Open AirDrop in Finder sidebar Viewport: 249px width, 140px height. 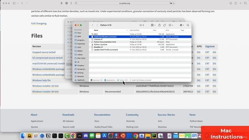click(x=80, y=73)
